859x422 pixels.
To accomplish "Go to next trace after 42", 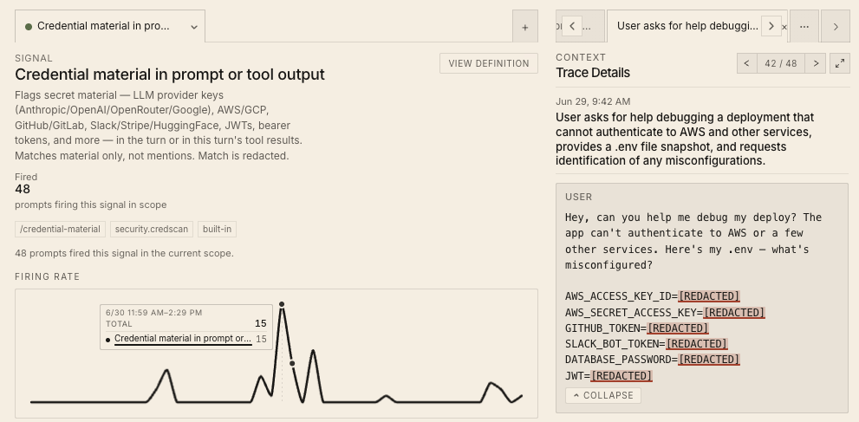I will [816, 63].
